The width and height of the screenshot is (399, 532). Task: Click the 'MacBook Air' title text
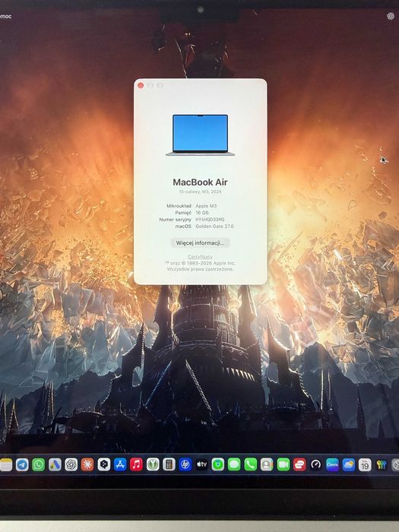click(x=200, y=182)
